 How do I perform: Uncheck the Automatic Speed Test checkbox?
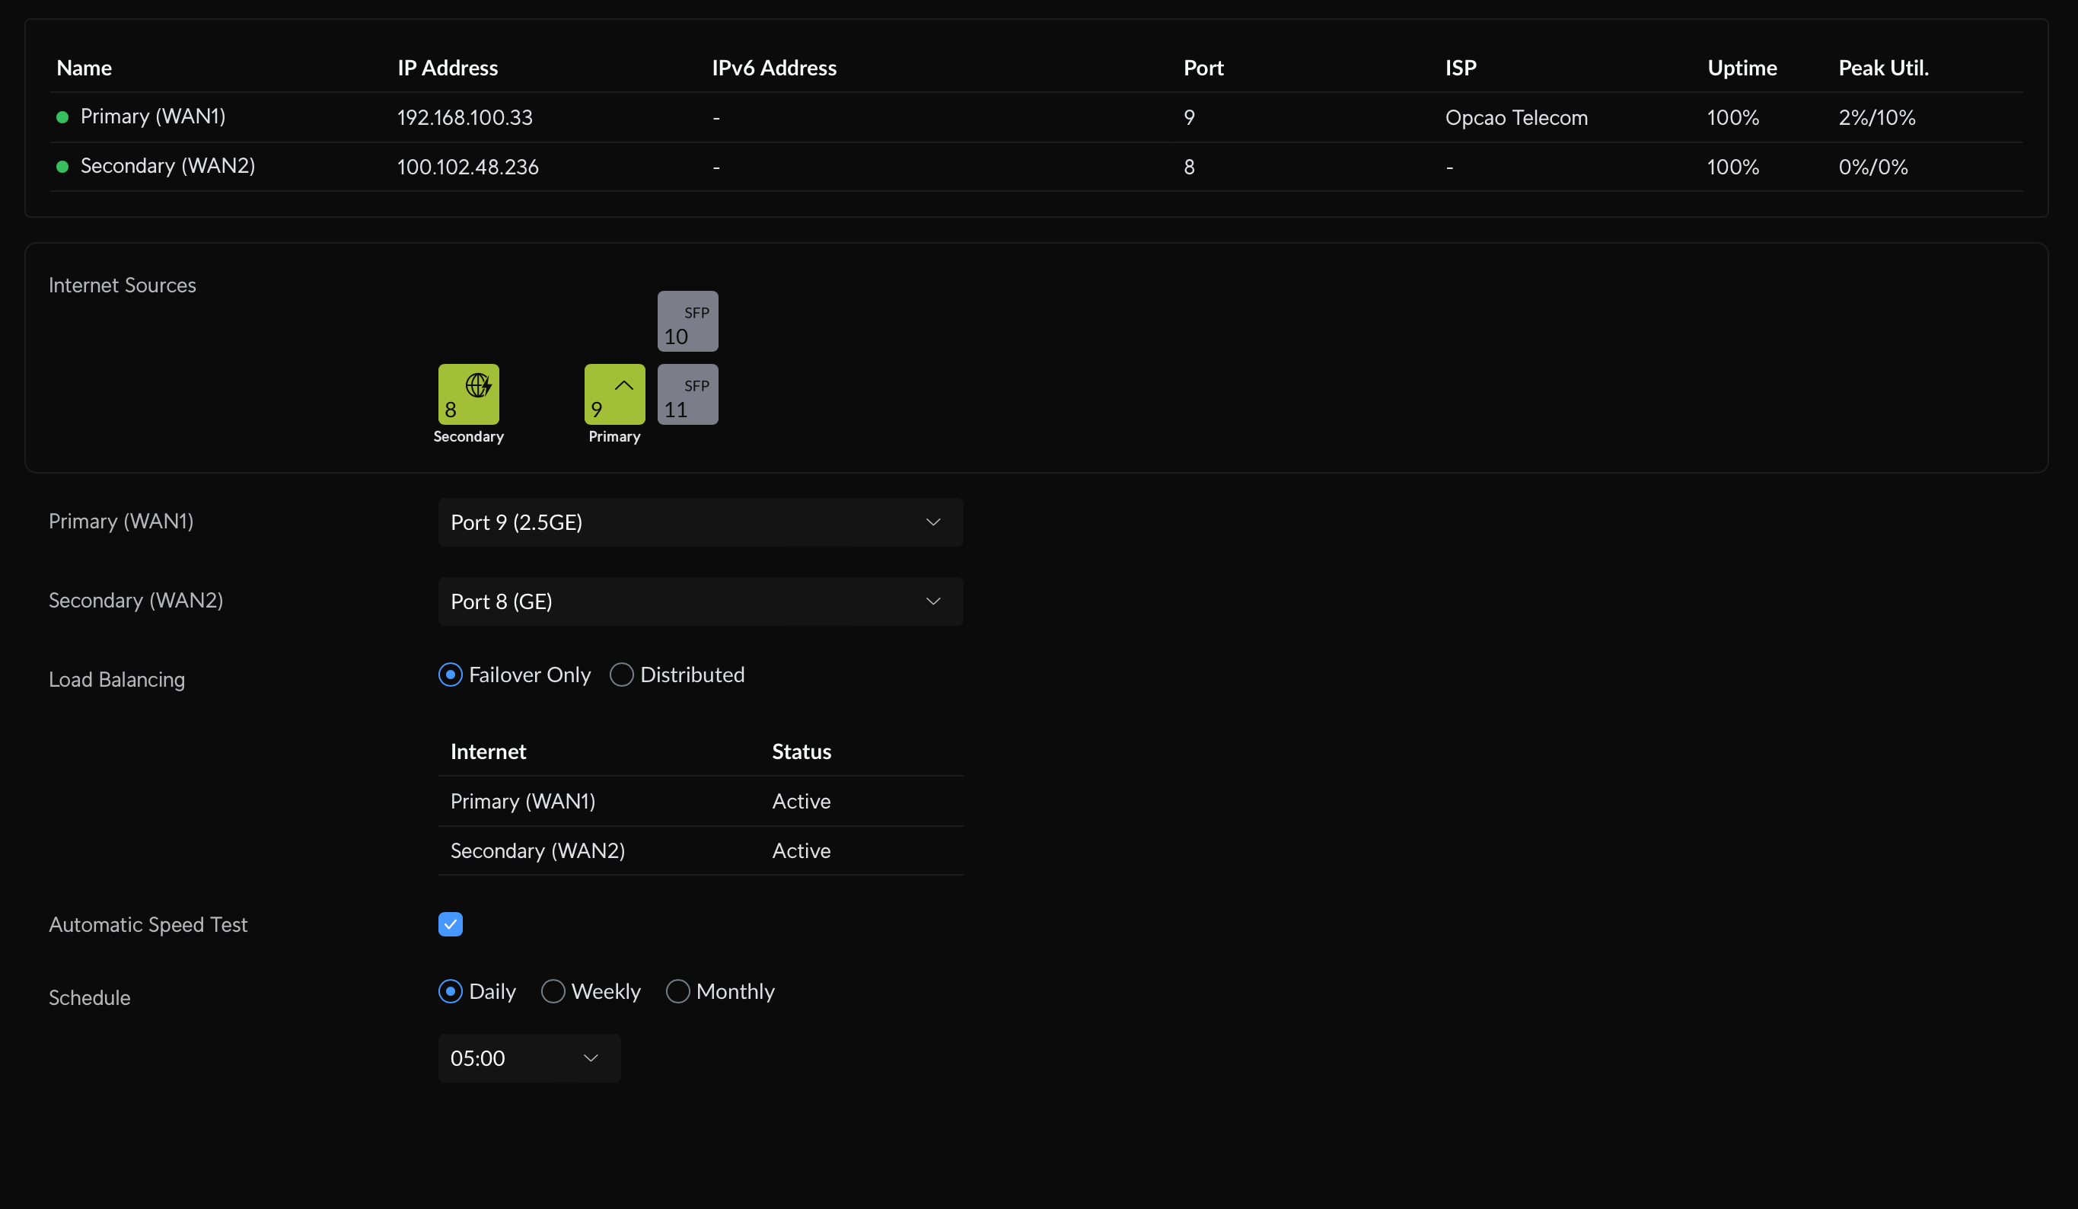(x=451, y=923)
